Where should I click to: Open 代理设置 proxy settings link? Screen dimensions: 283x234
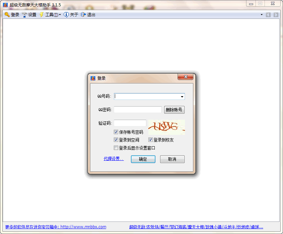(113, 159)
